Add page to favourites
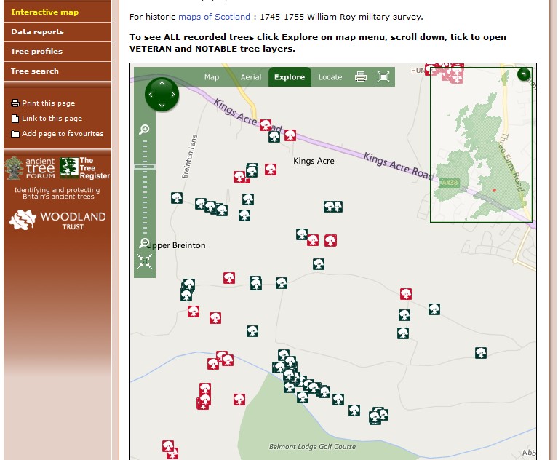The width and height of the screenshot is (558, 460). pos(57,134)
